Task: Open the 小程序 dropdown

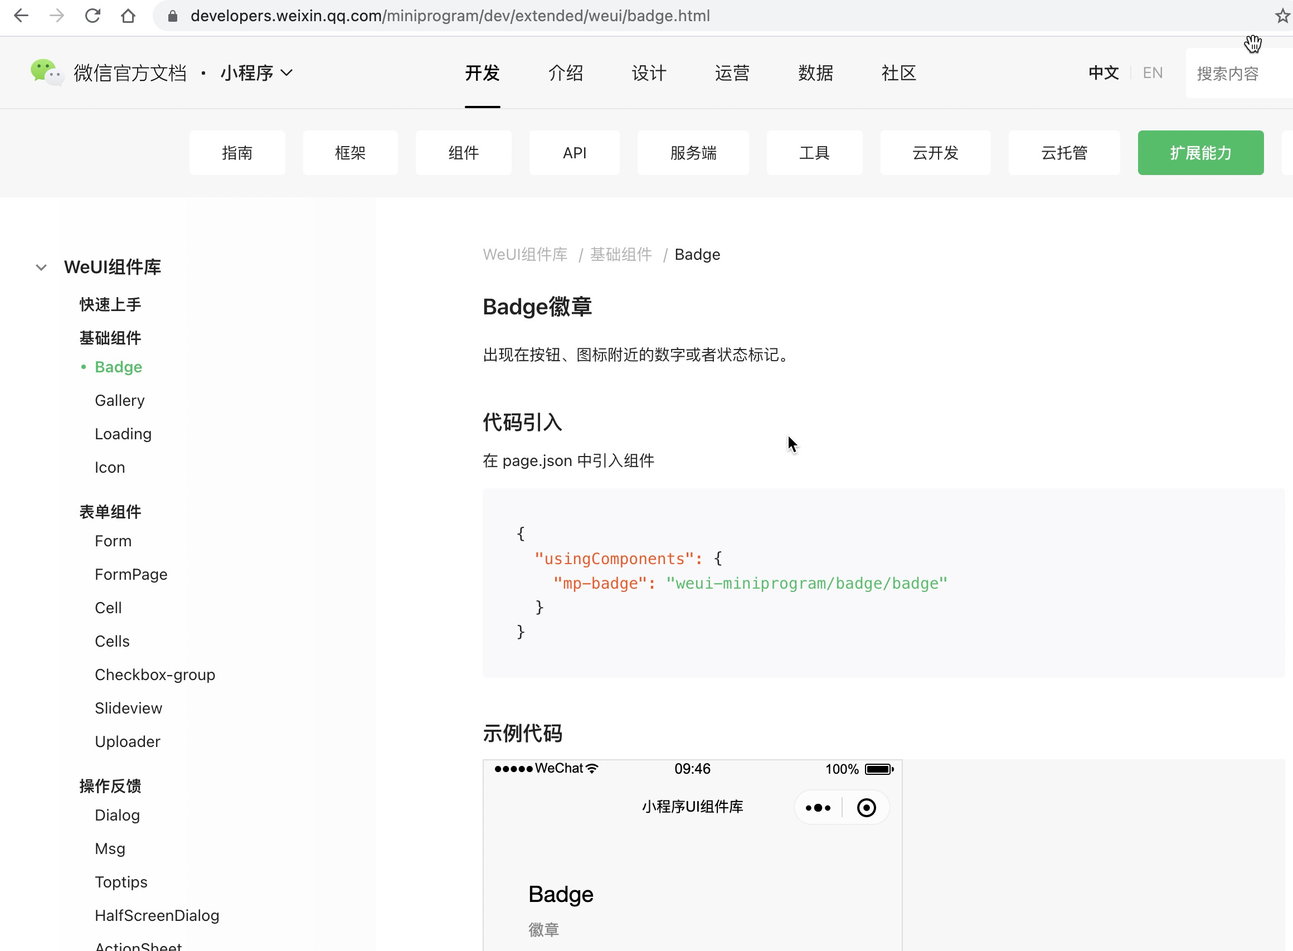Action: 256,73
